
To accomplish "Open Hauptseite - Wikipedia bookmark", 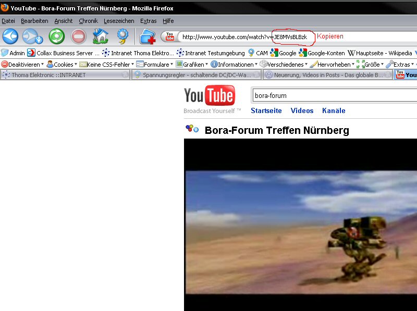I will point(379,53).
